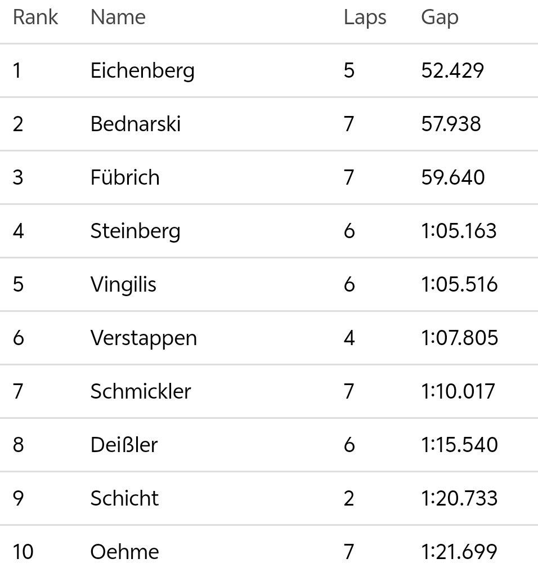Open the Schicht driver row
Viewport: 538px width, 572px height.
click(x=269, y=498)
